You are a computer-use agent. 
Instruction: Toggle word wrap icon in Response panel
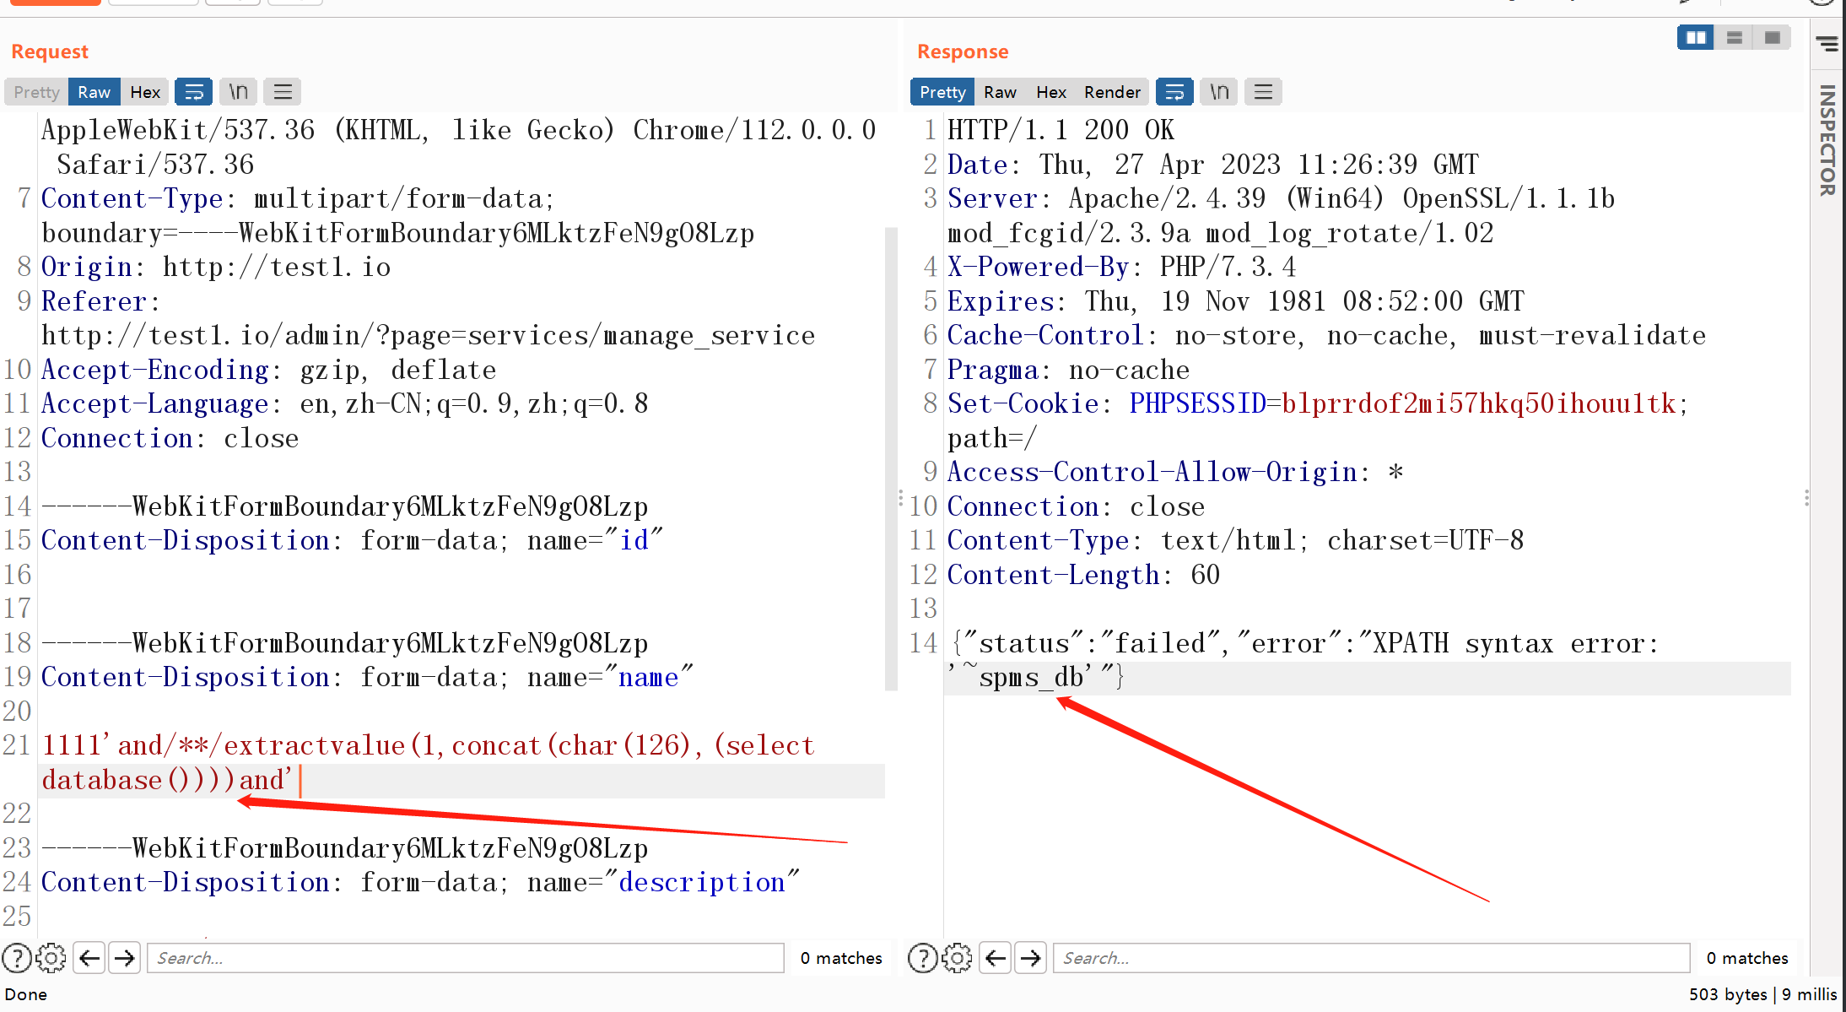(x=1174, y=92)
